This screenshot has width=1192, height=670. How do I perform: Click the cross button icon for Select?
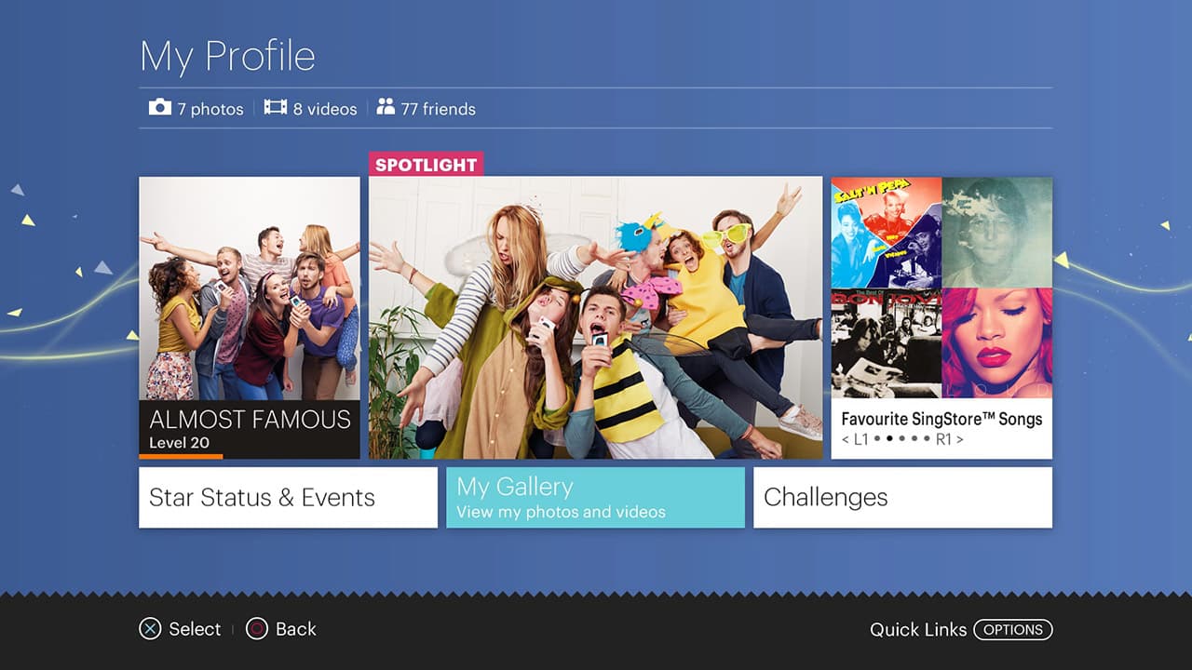pyautogui.click(x=150, y=629)
